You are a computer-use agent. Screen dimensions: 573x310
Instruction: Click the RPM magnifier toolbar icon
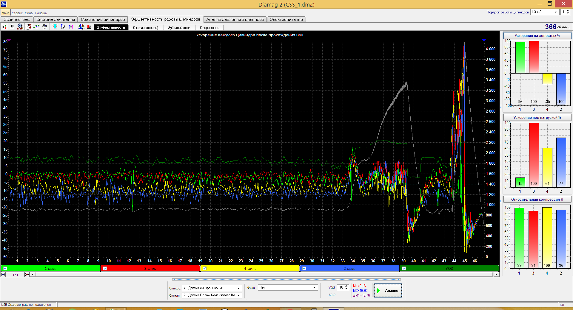click(20, 27)
